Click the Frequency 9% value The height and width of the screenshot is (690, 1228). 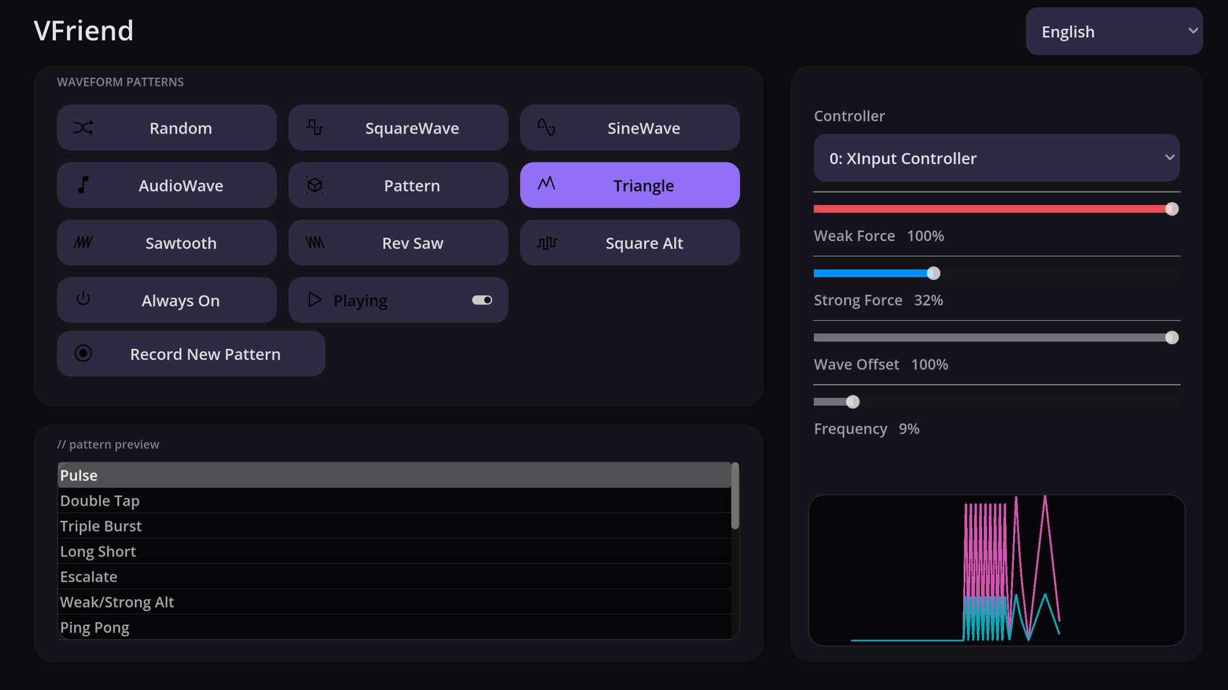[x=909, y=428]
